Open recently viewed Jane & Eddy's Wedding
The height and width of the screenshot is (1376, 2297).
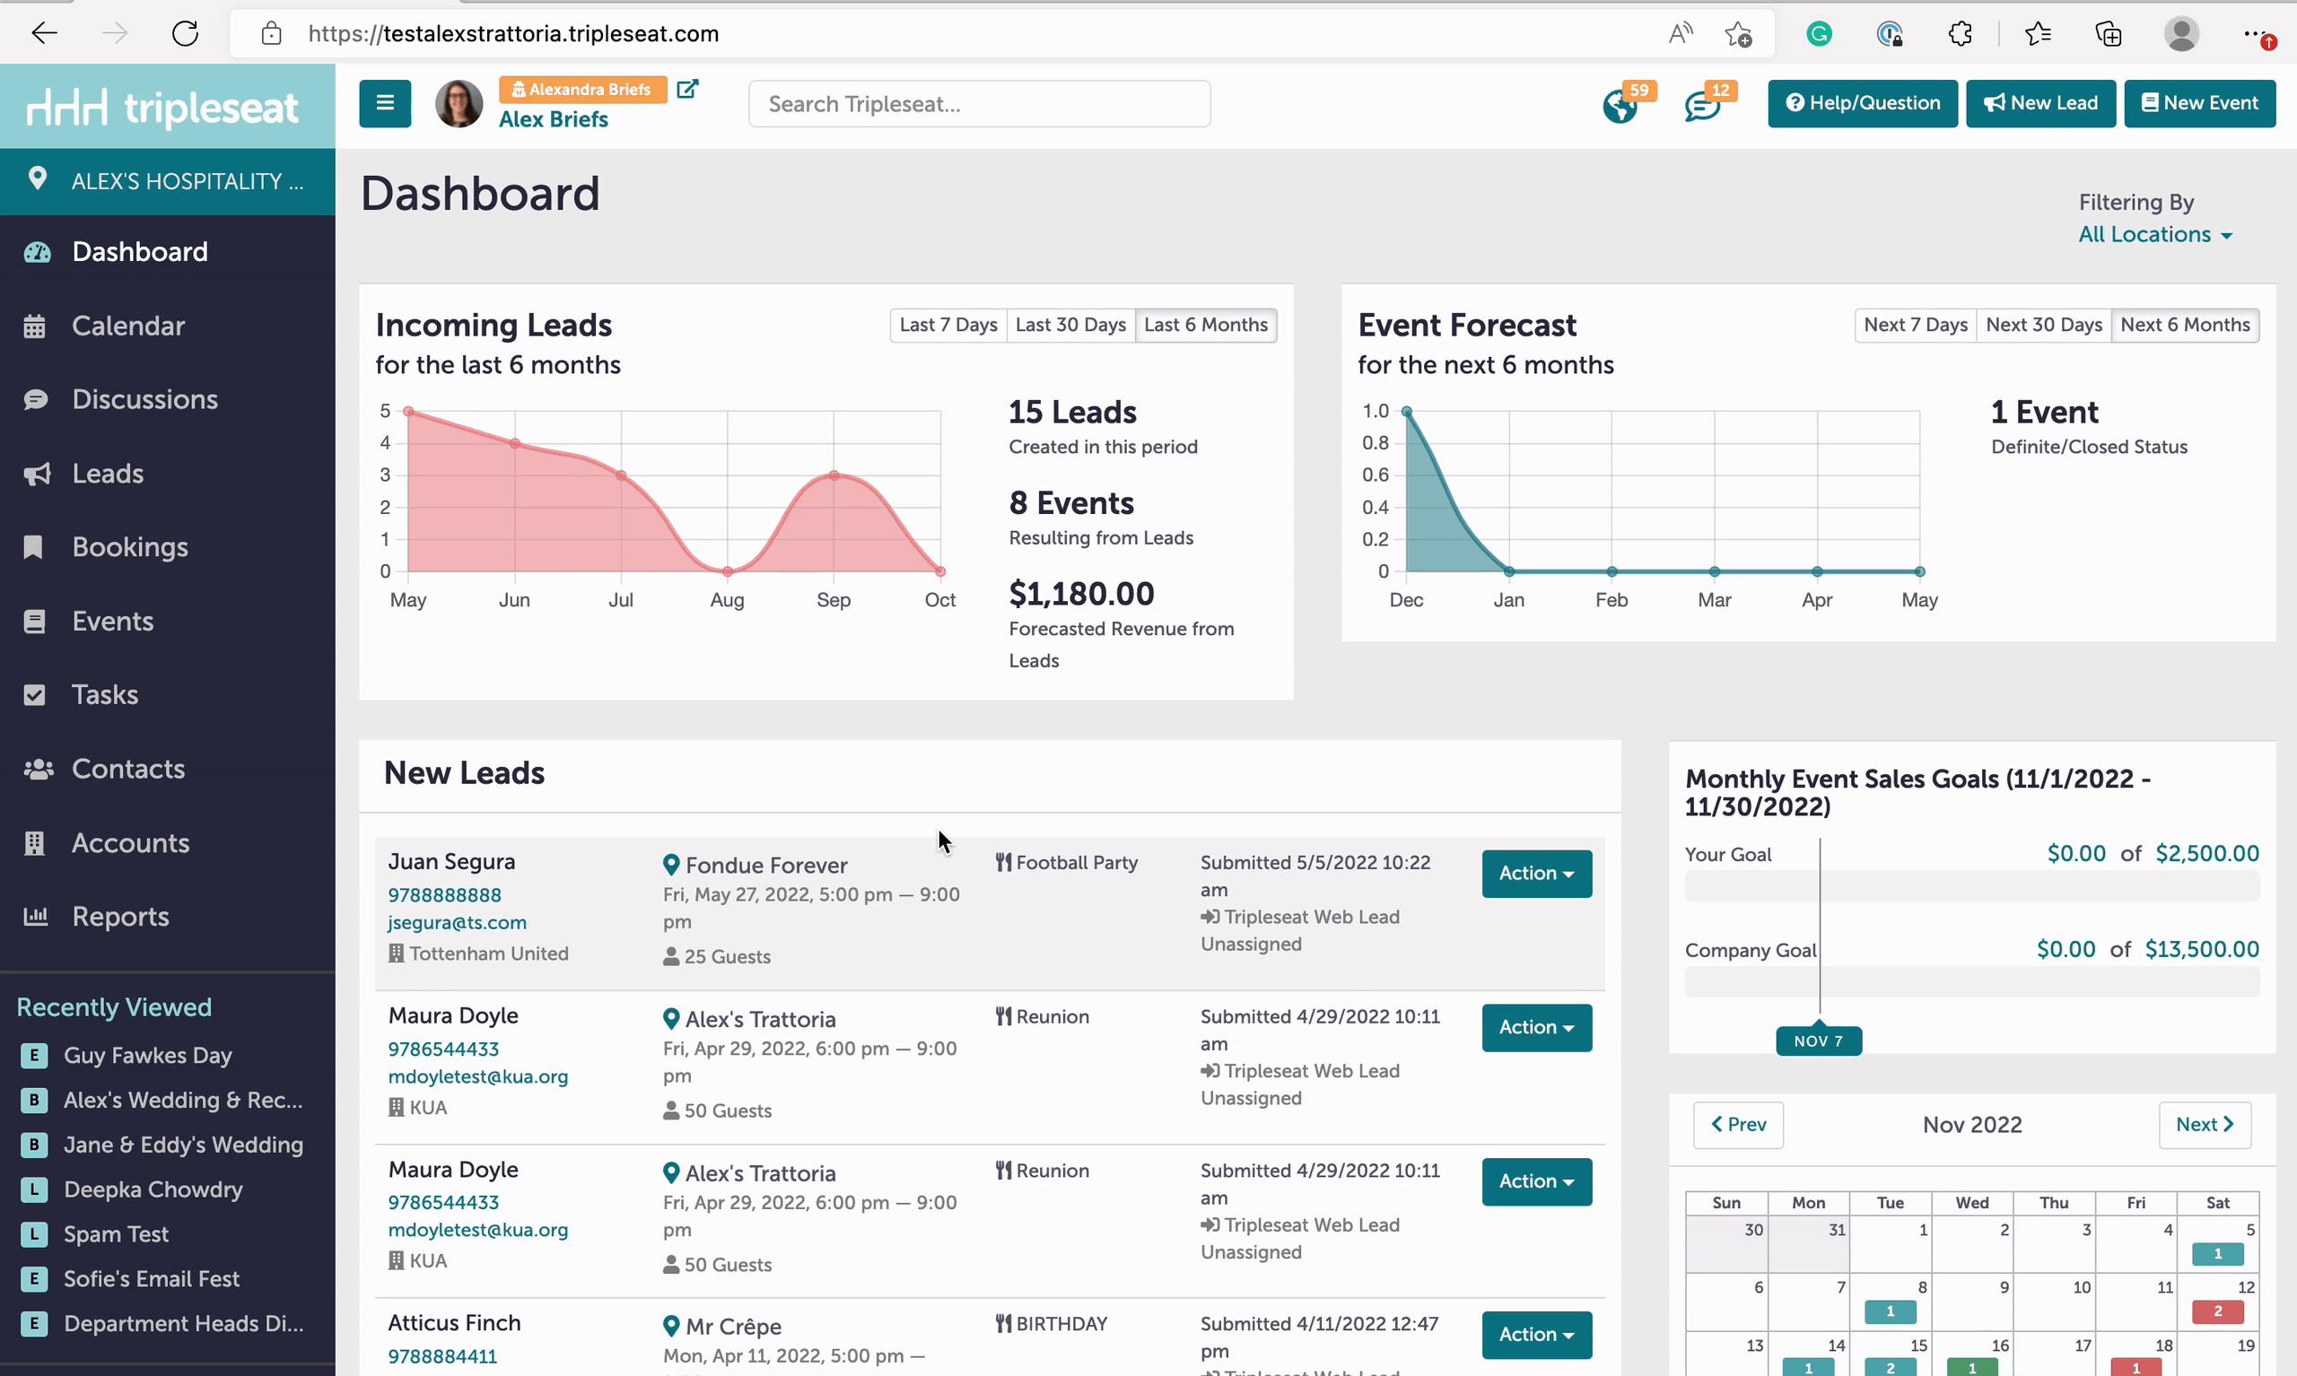click(x=183, y=1145)
